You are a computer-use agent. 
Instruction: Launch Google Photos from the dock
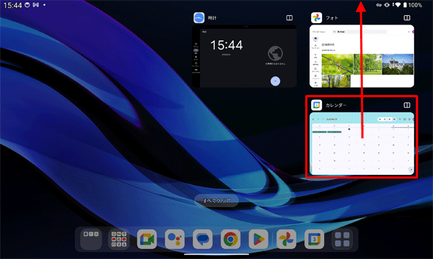coord(287,239)
